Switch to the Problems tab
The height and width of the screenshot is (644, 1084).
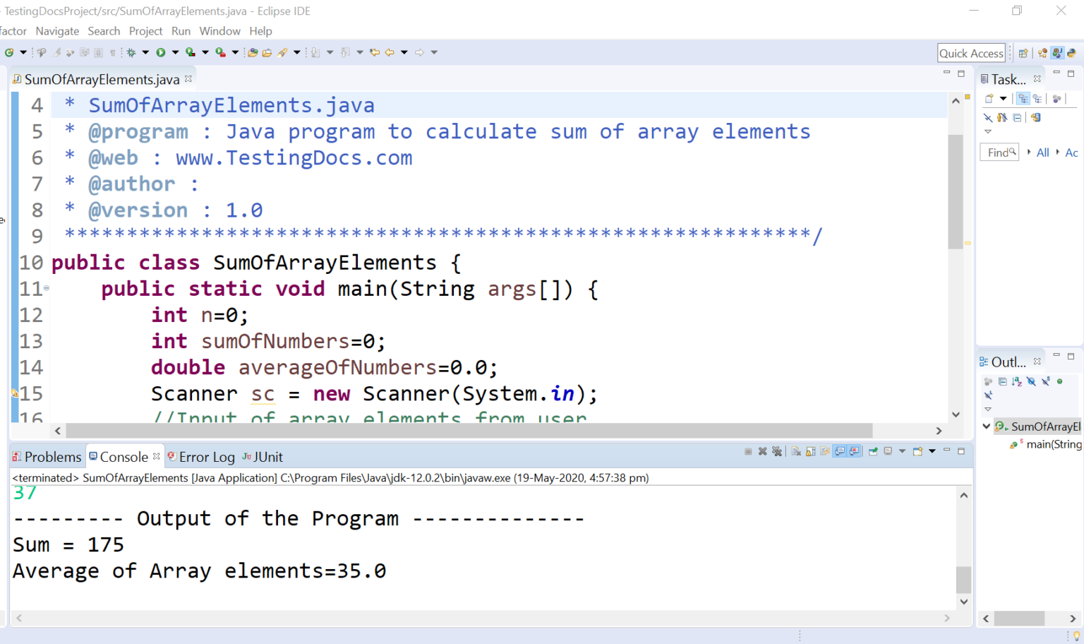47,457
